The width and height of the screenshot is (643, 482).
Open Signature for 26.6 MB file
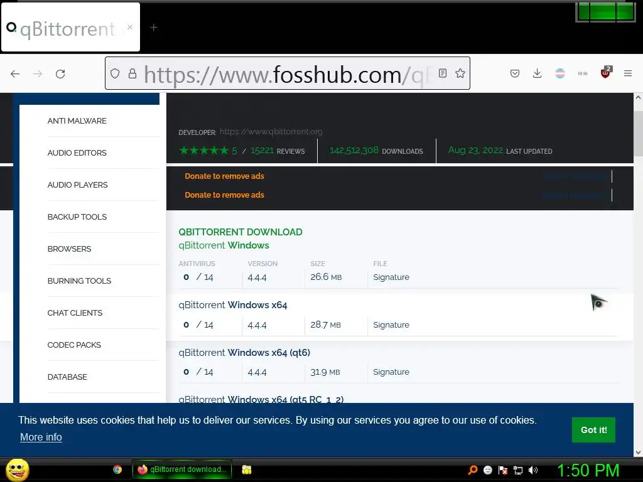click(x=391, y=277)
